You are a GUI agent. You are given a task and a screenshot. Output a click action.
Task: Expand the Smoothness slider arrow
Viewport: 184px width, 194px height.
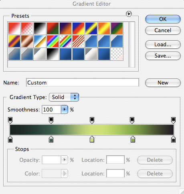65,109
